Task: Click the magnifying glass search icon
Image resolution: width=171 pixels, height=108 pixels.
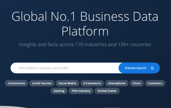Action: point(152,68)
